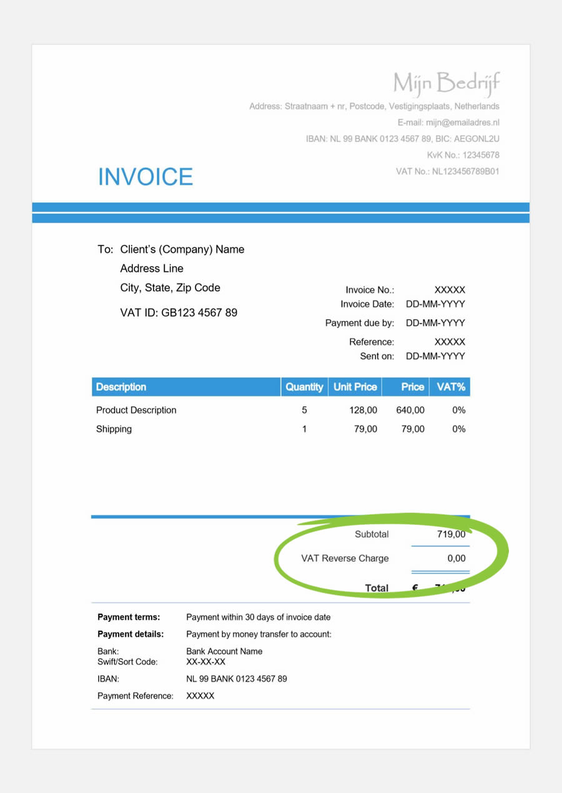Click the Subtotal amount 719,00
562x793 pixels.
click(x=451, y=534)
